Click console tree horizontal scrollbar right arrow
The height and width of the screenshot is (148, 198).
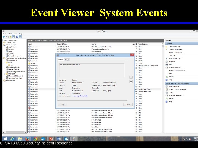point(25,132)
